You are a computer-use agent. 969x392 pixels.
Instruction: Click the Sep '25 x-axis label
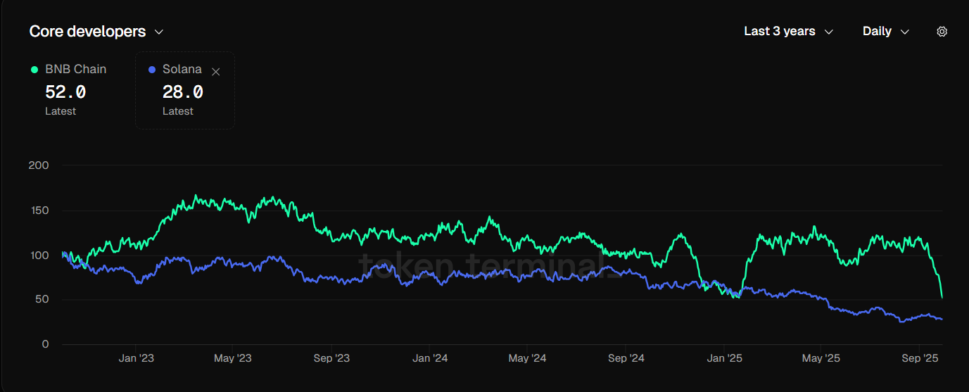(x=920, y=358)
